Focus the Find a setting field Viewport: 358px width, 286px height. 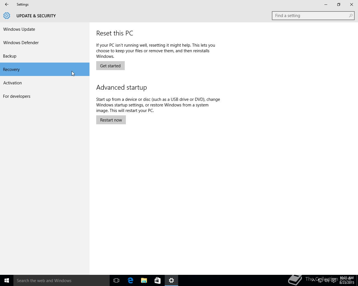coord(313,16)
